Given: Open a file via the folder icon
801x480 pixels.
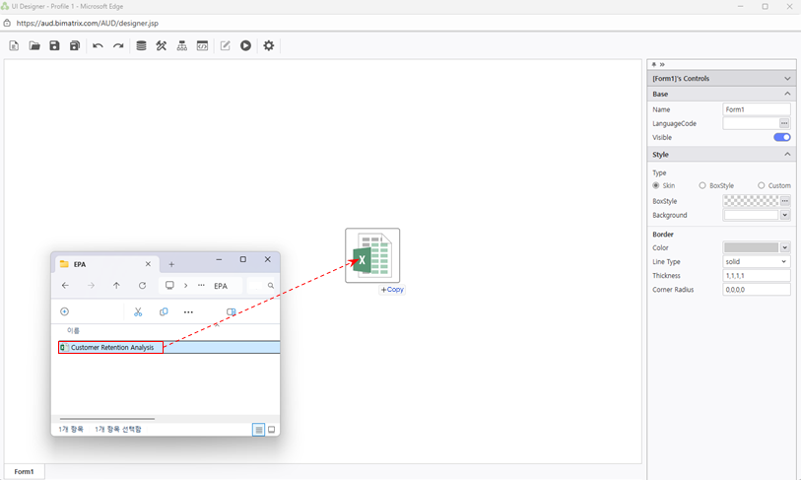Looking at the screenshot, I should pyautogui.click(x=34, y=46).
